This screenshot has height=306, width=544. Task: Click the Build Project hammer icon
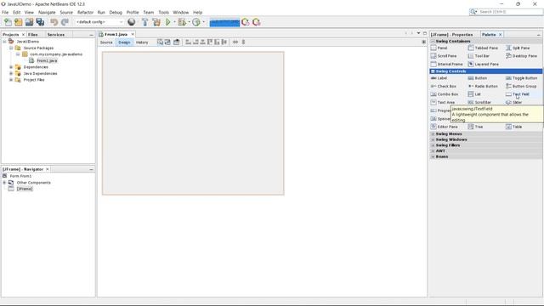pos(145,22)
